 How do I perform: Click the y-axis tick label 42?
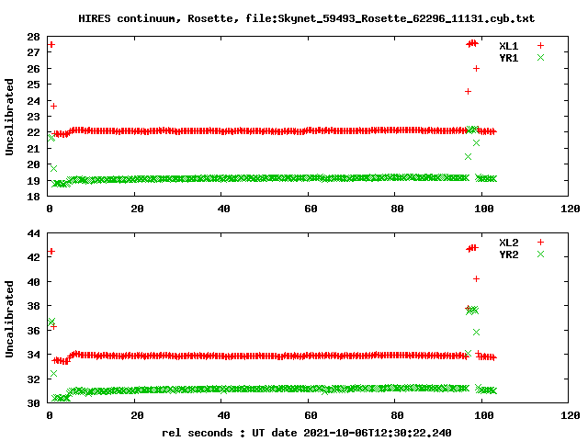point(33,257)
